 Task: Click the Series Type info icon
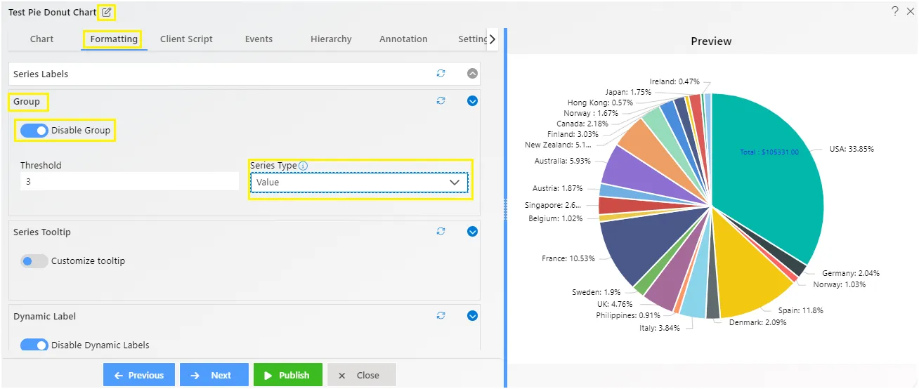coord(303,166)
